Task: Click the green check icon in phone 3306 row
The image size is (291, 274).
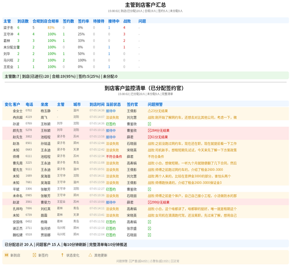Action: [x=150, y=189]
